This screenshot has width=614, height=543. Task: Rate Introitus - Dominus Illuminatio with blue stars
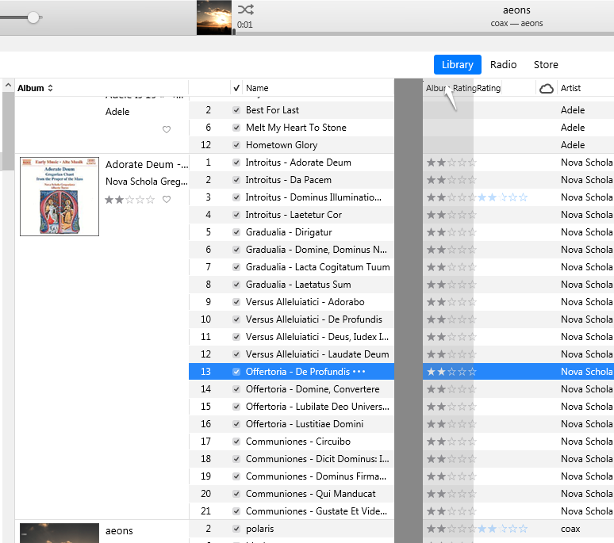(x=502, y=197)
